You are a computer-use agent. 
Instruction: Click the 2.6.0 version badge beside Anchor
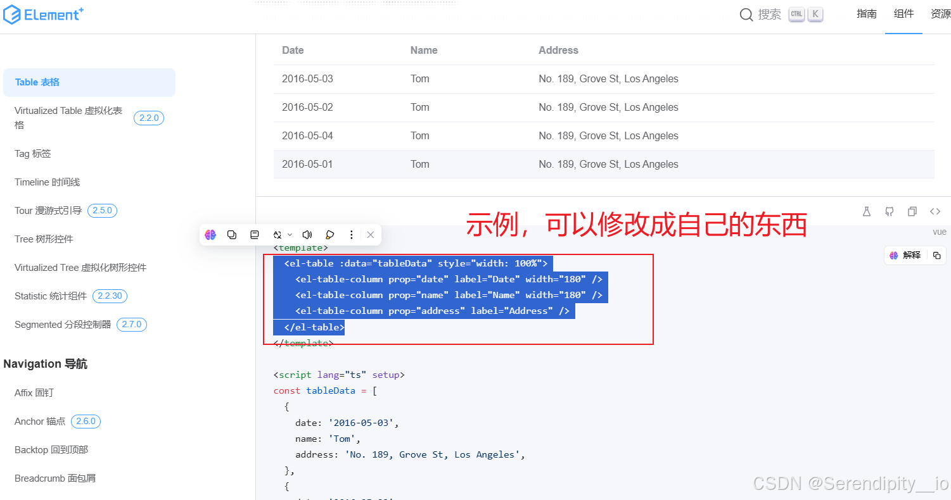coord(86,422)
